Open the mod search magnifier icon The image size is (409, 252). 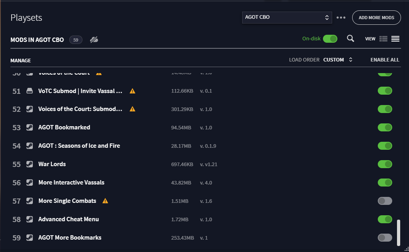coord(351,38)
